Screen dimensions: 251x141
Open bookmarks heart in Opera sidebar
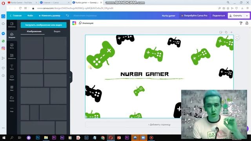(x=3, y=68)
